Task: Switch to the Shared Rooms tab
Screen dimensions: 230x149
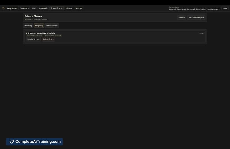Action: pyautogui.click(x=52, y=26)
